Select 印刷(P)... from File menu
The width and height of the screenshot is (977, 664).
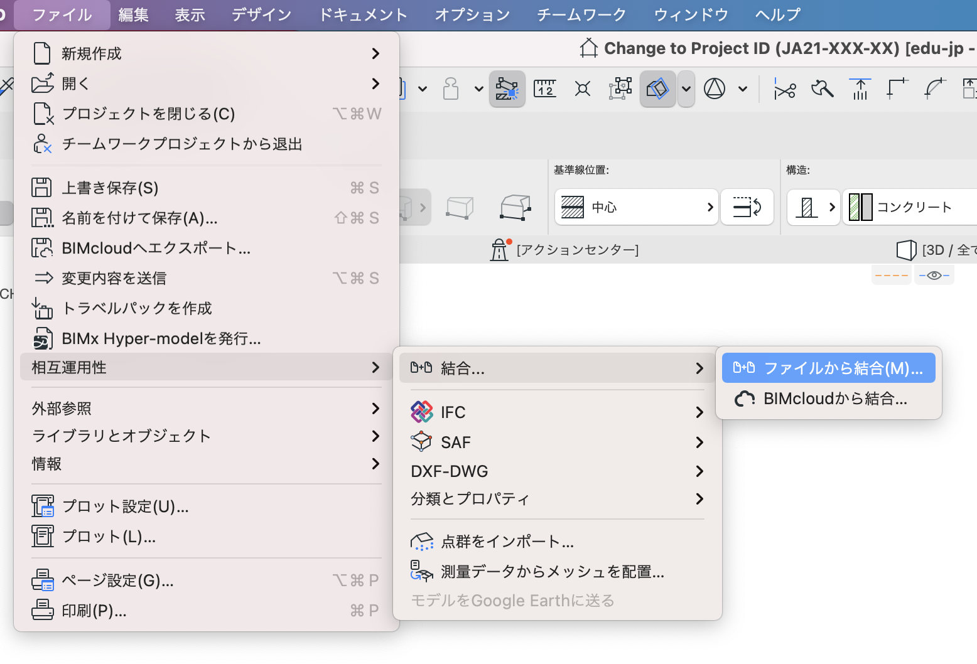[x=206, y=611]
